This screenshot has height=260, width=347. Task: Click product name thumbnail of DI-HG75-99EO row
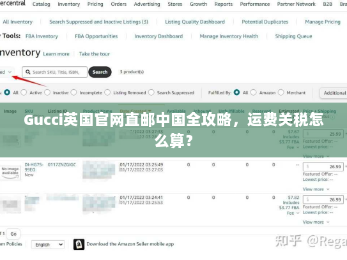click(x=98, y=170)
